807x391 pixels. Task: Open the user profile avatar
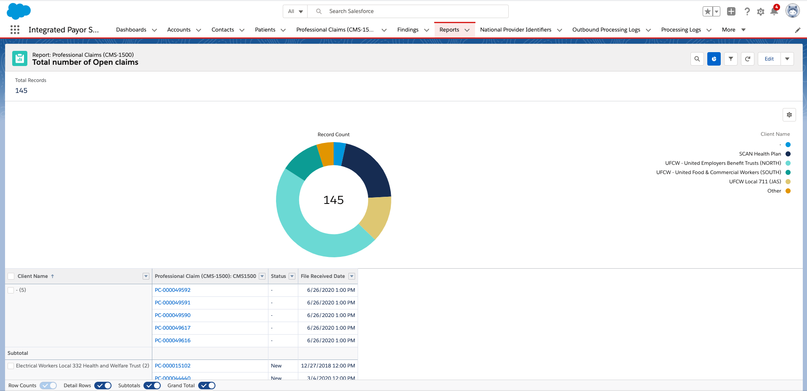pyautogui.click(x=793, y=11)
